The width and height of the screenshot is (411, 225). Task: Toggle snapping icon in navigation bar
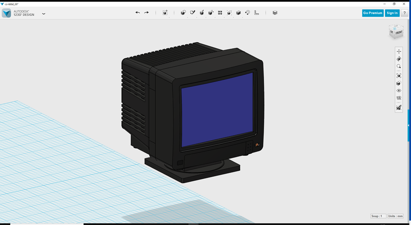click(399, 108)
